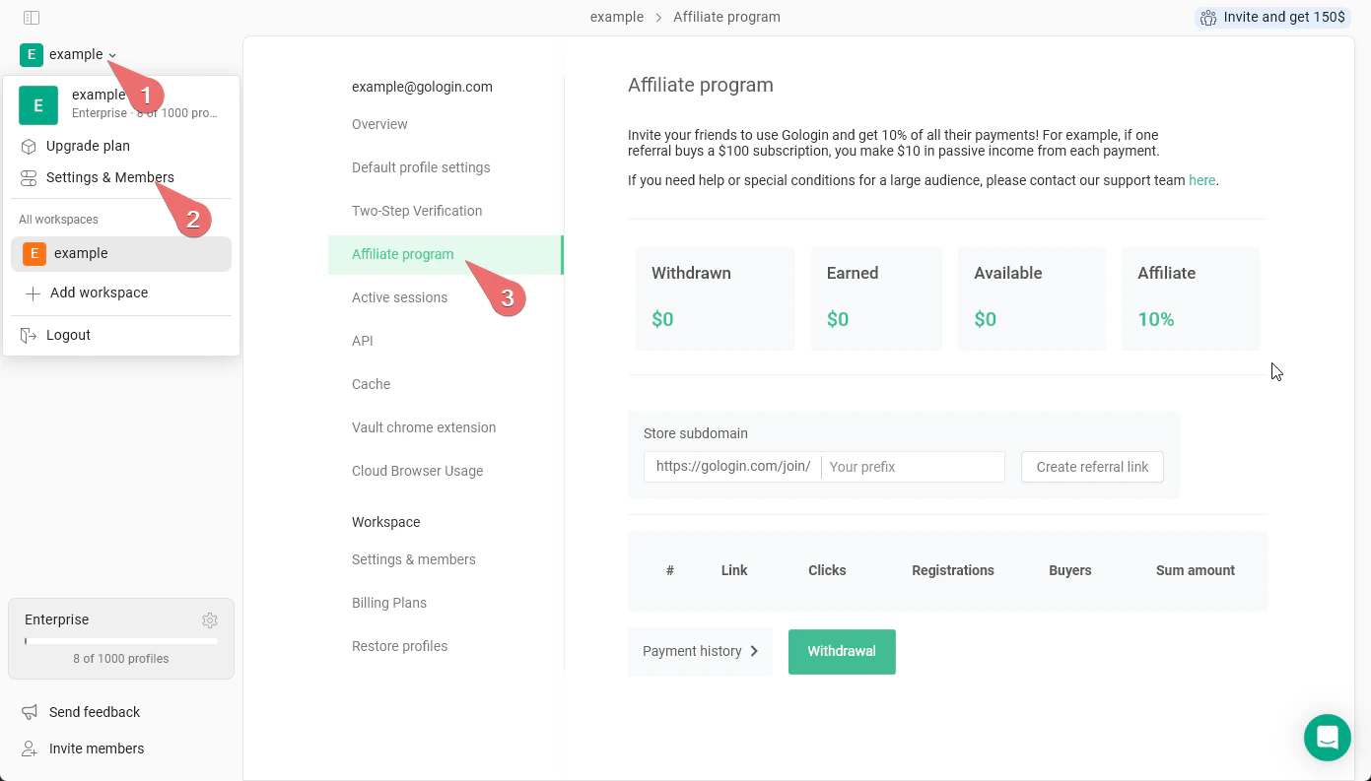The height and width of the screenshot is (781, 1371).
Task: Open the API settings section
Action: click(363, 341)
